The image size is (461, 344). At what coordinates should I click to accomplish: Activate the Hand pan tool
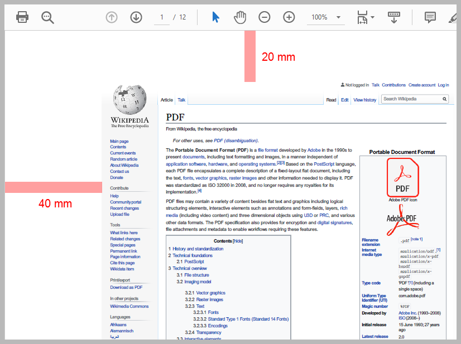[240, 17]
